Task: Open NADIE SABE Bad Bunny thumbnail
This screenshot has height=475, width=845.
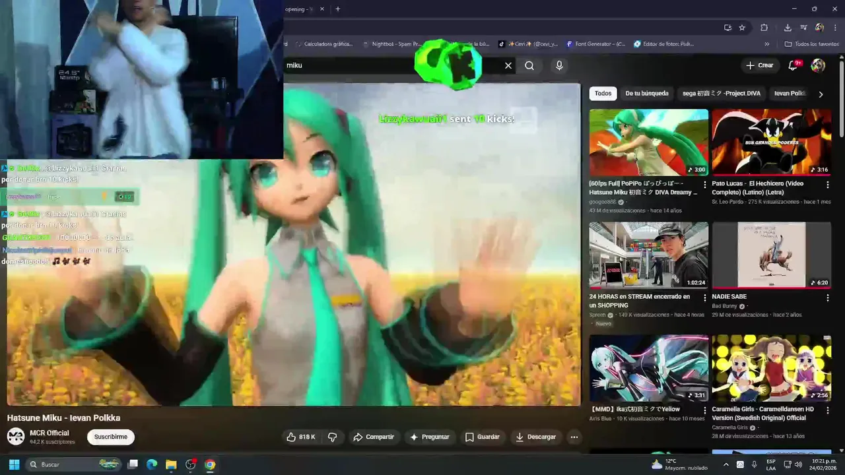Action: pos(772,255)
